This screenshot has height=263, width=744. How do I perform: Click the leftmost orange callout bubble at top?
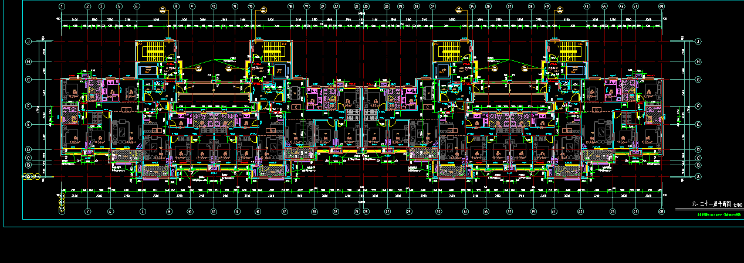tap(162, 10)
